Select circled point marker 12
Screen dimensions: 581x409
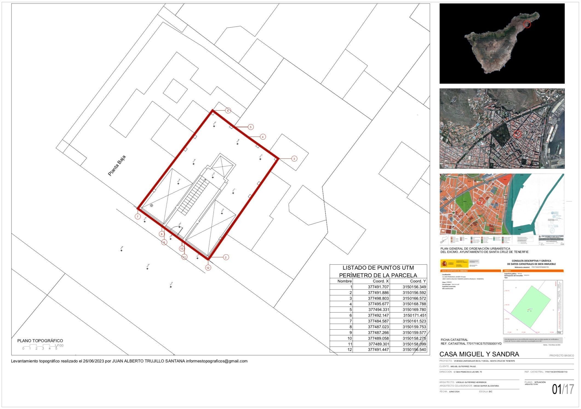pos(208,268)
